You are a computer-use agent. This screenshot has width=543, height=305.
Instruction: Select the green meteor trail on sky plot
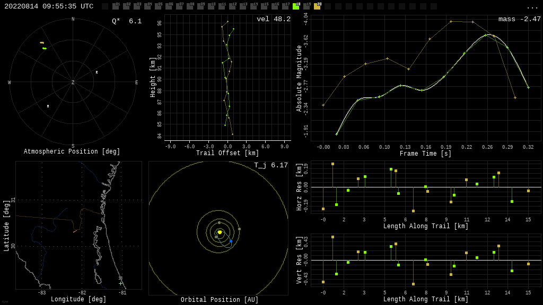tap(45, 48)
